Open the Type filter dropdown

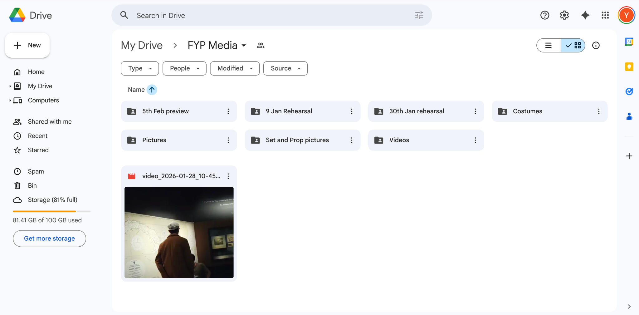click(x=140, y=68)
